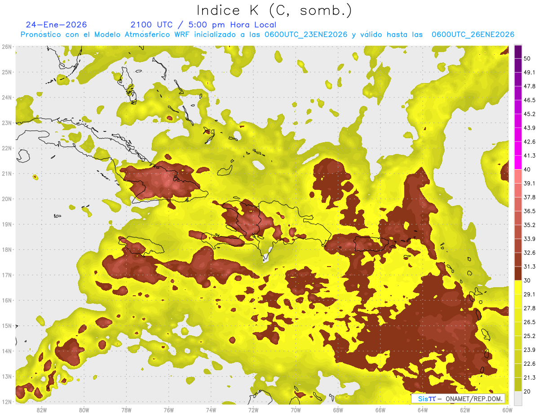Screen dimensions: 539x416
Task: Click the '80W' longitude tick label
Action: (x=84, y=410)
